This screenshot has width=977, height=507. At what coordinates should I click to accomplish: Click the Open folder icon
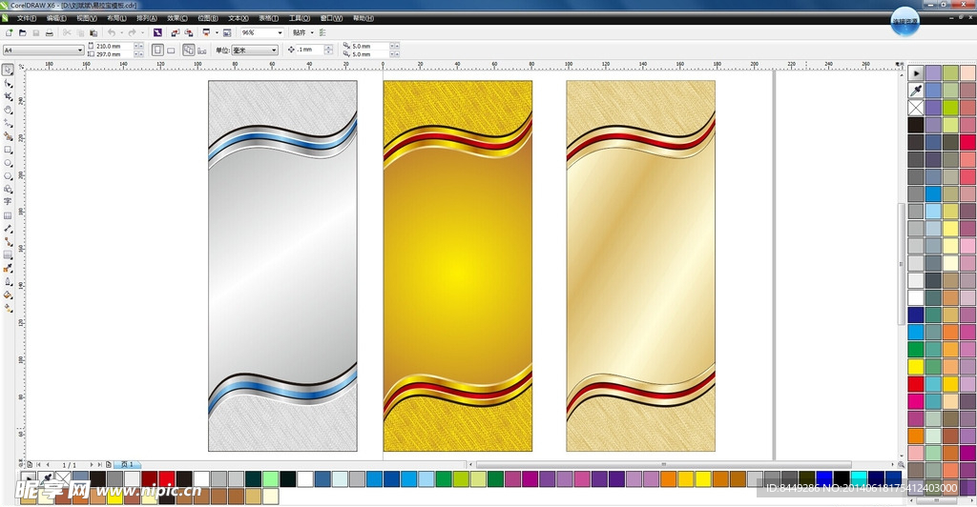pyautogui.click(x=22, y=32)
